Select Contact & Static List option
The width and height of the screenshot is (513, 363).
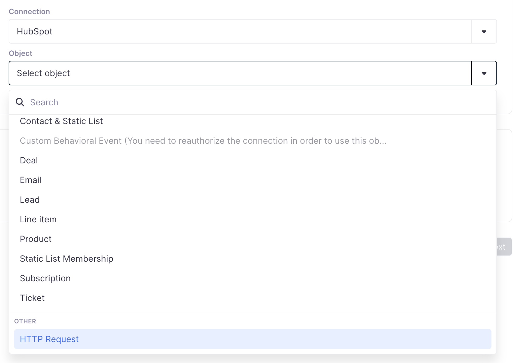coord(62,121)
